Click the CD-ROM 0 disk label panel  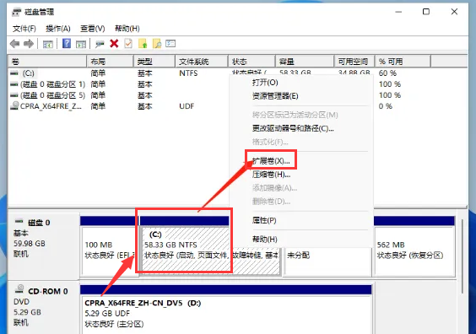[43, 307]
